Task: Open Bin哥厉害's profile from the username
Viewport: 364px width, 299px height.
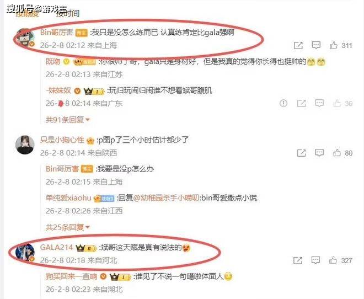Action: click(x=57, y=33)
